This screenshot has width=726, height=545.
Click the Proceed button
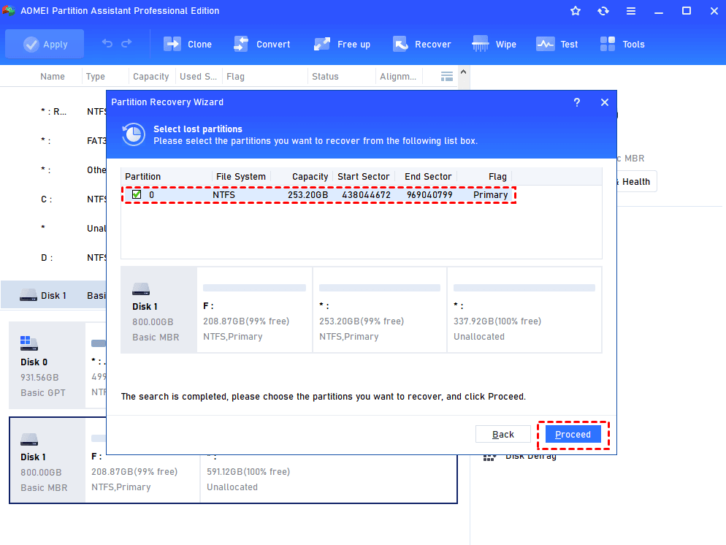pos(573,435)
